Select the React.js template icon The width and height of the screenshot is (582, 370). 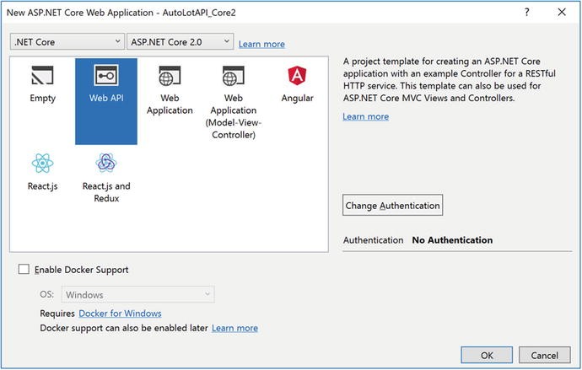pyautogui.click(x=42, y=164)
